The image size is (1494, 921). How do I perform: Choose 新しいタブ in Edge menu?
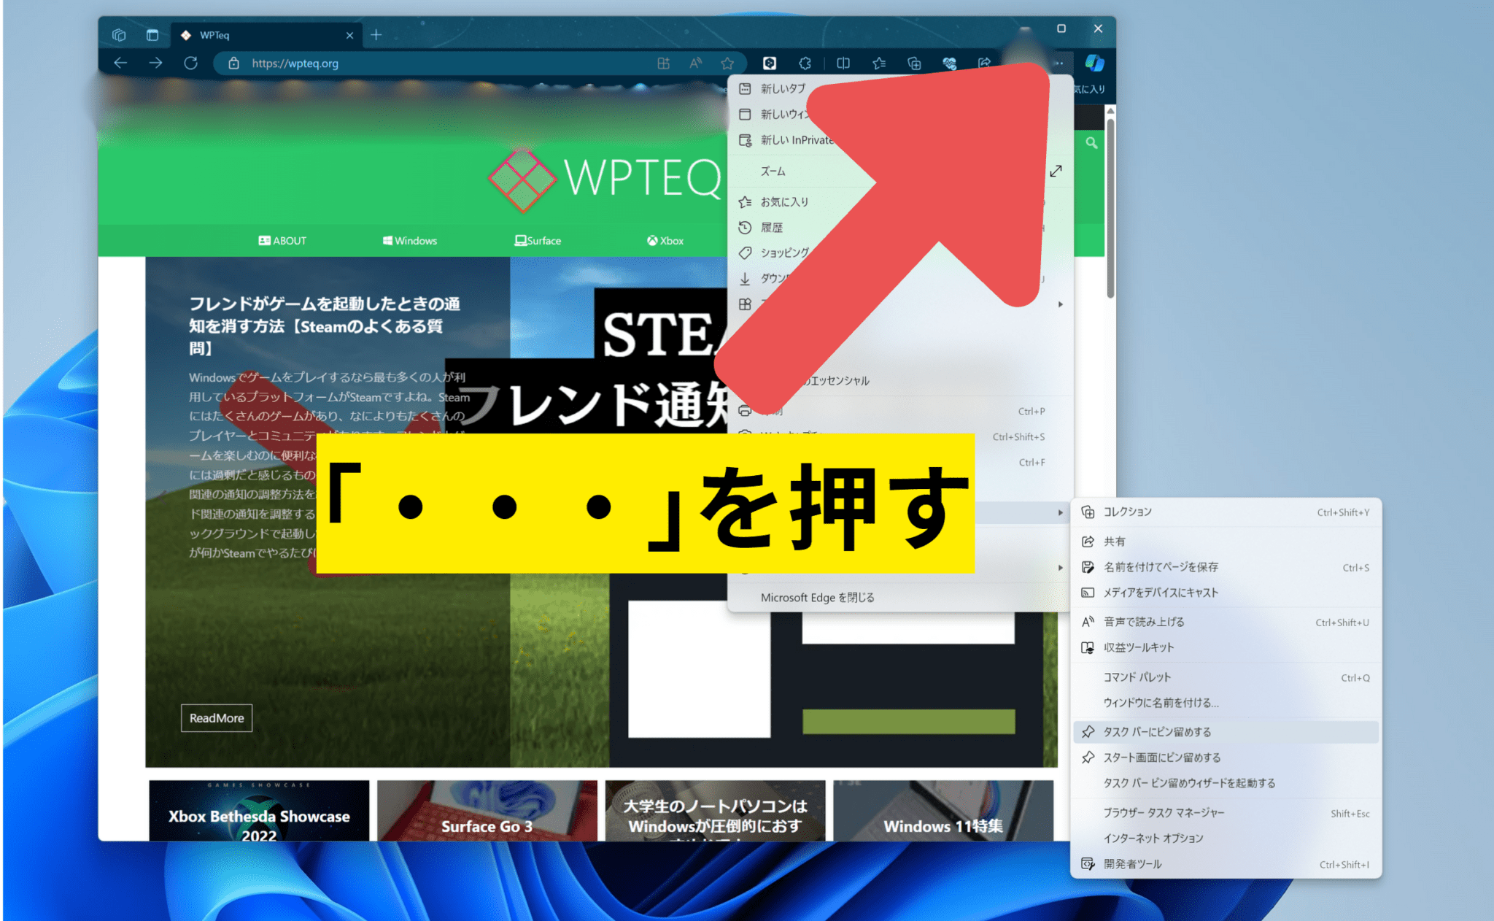(783, 88)
